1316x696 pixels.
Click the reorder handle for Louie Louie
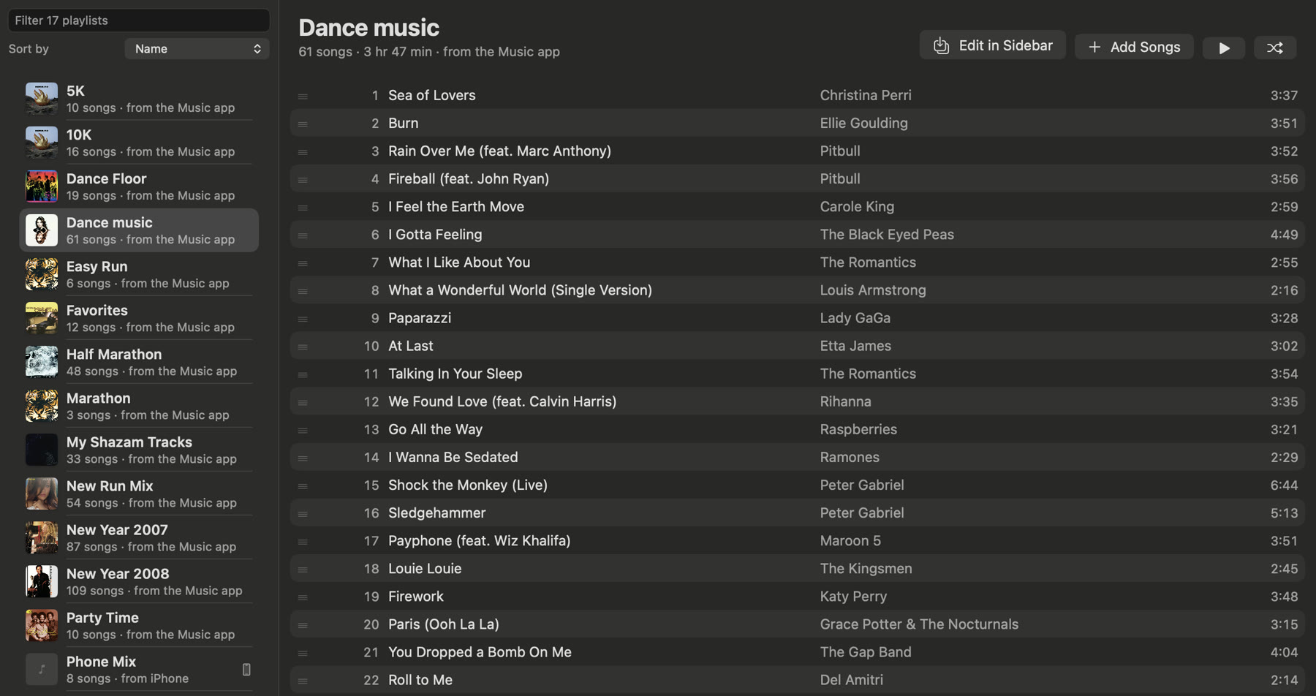click(303, 570)
